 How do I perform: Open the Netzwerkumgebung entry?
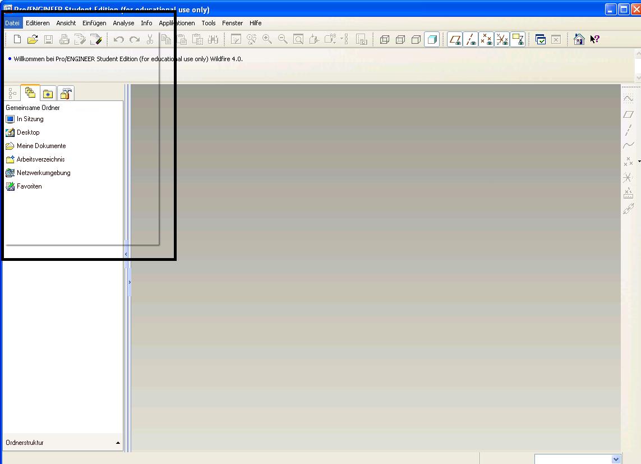coord(38,173)
